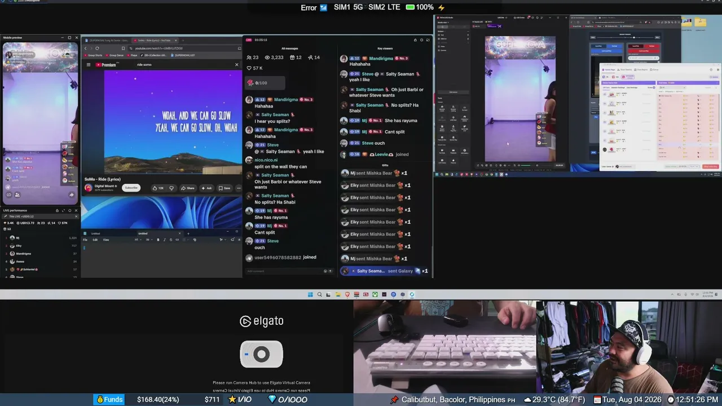The image size is (722, 406).
Task: Open more actions menu beside Save
Action: click(238, 188)
